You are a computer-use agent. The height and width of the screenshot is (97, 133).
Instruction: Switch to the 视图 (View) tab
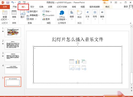point(82,7)
